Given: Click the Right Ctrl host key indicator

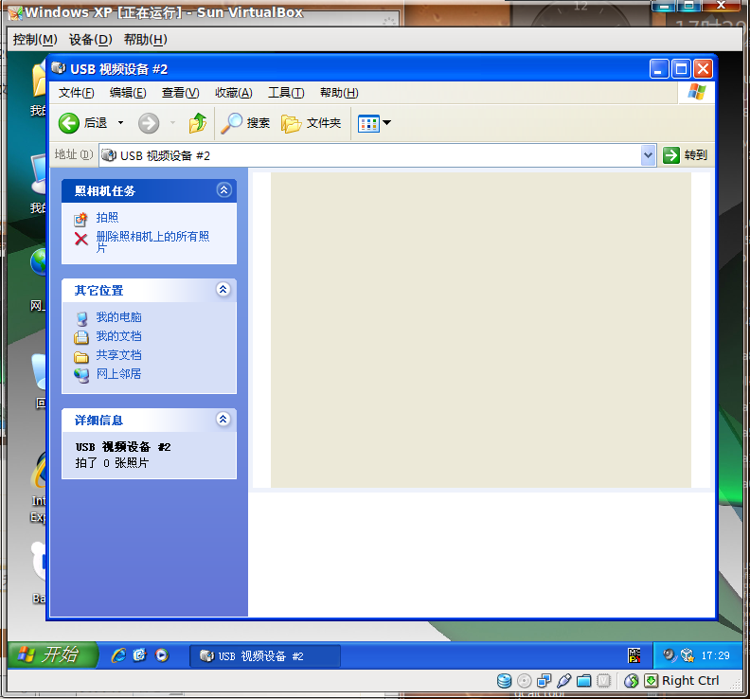Looking at the screenshot, I should [x=690, y=680].
